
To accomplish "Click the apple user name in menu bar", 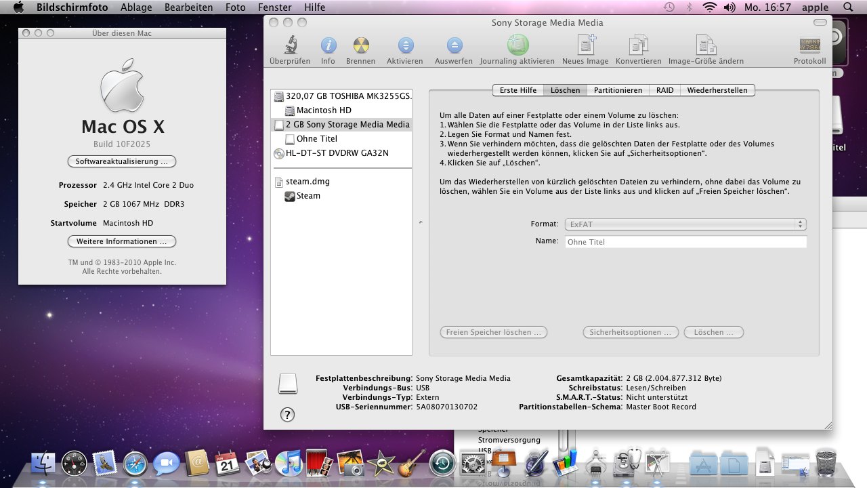I will [x=815, y=7].
